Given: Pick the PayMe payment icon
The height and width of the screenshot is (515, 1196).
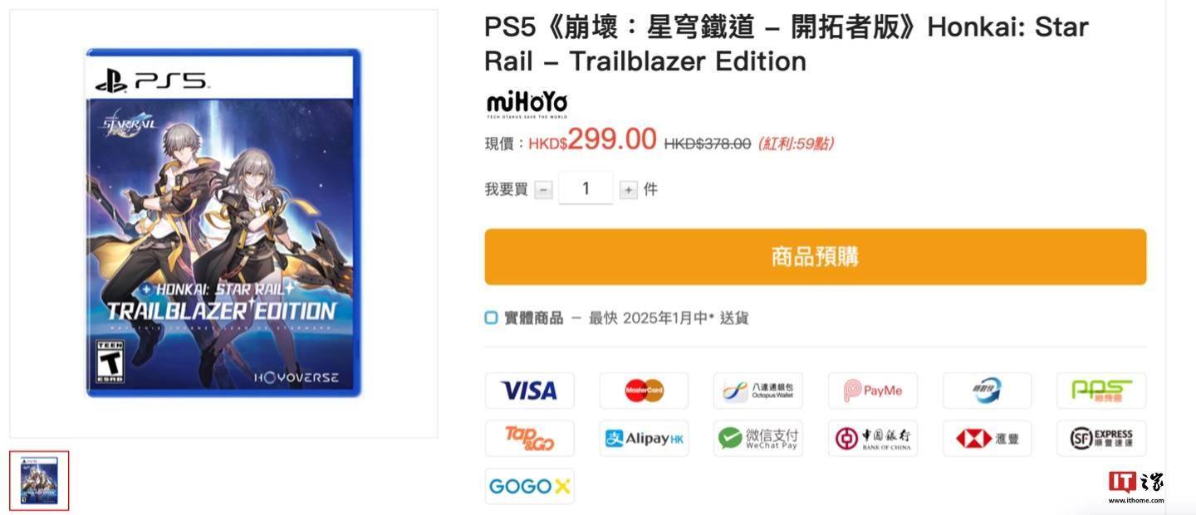Looking at the screenshot, I should [x=873, y=391].
